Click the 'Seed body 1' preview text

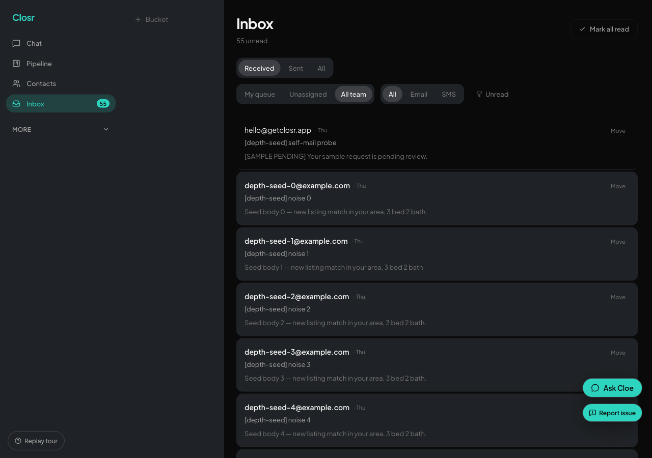click(335, 267)
